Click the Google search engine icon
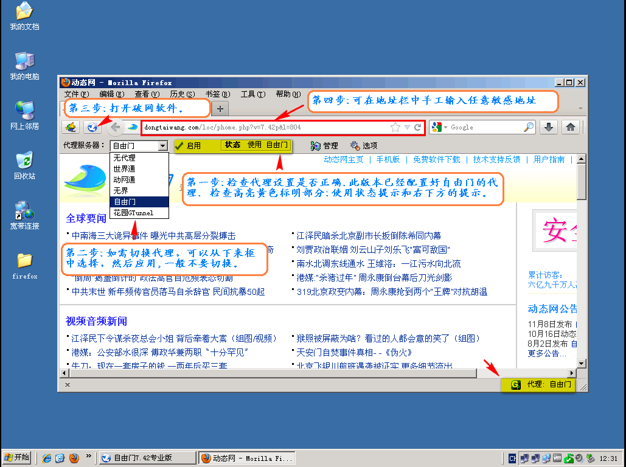Viewport: 626px width, 467px height. tap(436, 127)
